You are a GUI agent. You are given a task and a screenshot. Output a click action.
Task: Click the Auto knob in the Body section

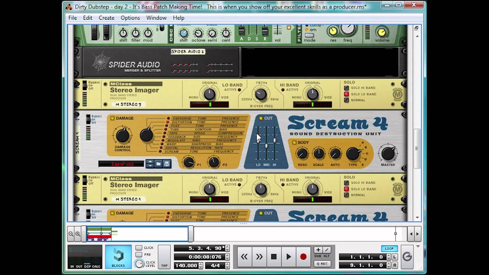tap(335, 154)
